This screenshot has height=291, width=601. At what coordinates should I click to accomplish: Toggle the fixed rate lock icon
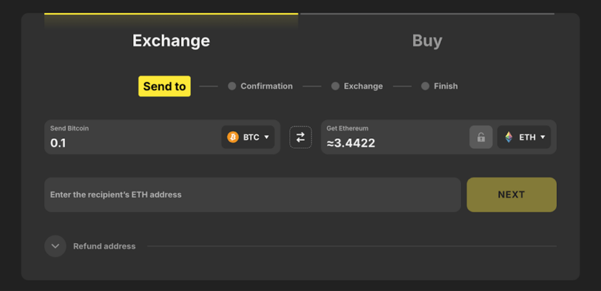pos(481,137)
